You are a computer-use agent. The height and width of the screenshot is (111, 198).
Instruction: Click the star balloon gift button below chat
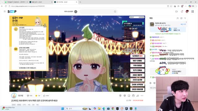[150, 83]
